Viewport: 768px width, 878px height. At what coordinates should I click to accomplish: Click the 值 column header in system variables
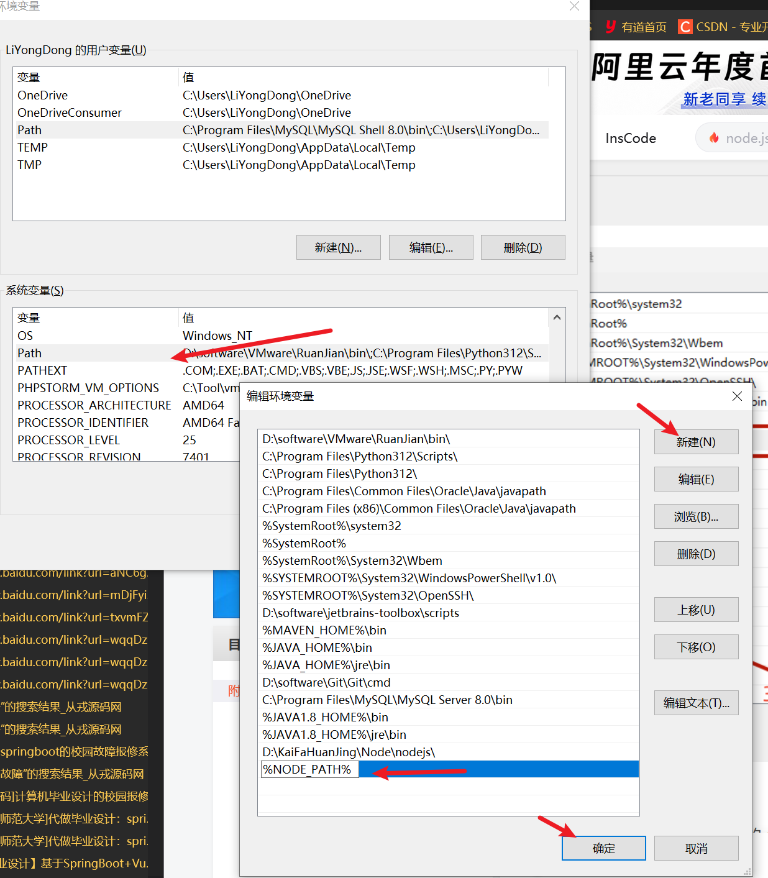(363, 318)
